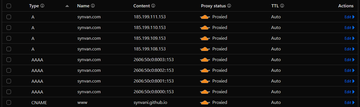The height and width of the screenshot is (107, 360).
Task: Click the info icon beside Name header
Action: click(x=93, y=6)
